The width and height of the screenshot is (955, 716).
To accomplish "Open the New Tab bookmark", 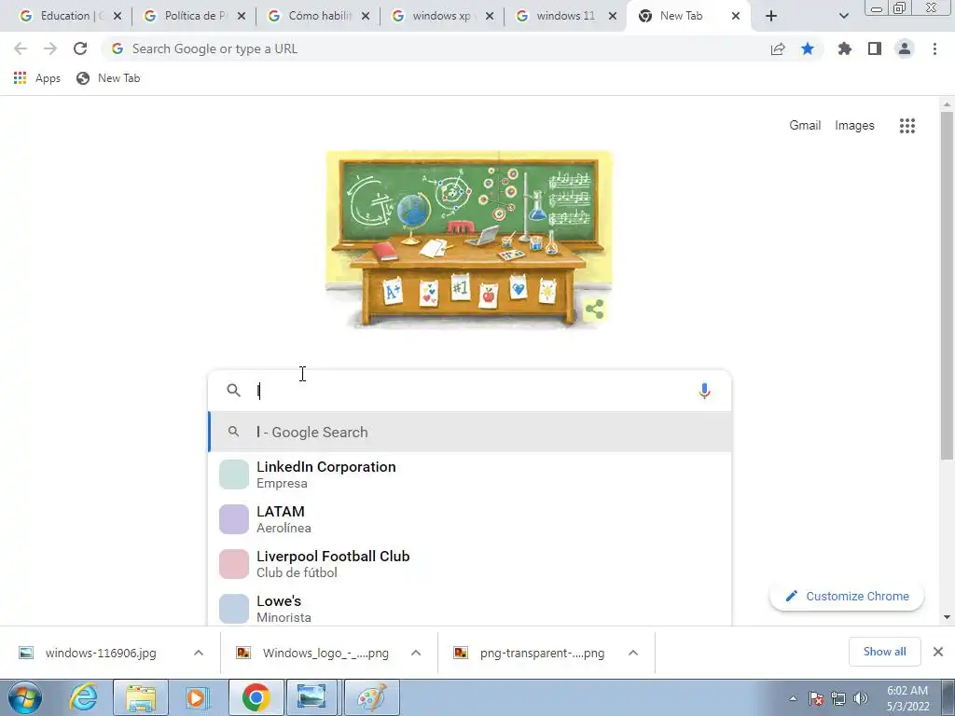I will pyautogui.click(x=108, y=78).
